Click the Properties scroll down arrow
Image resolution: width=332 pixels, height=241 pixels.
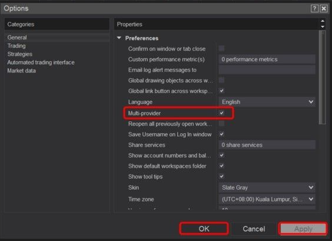coord(323,27)
